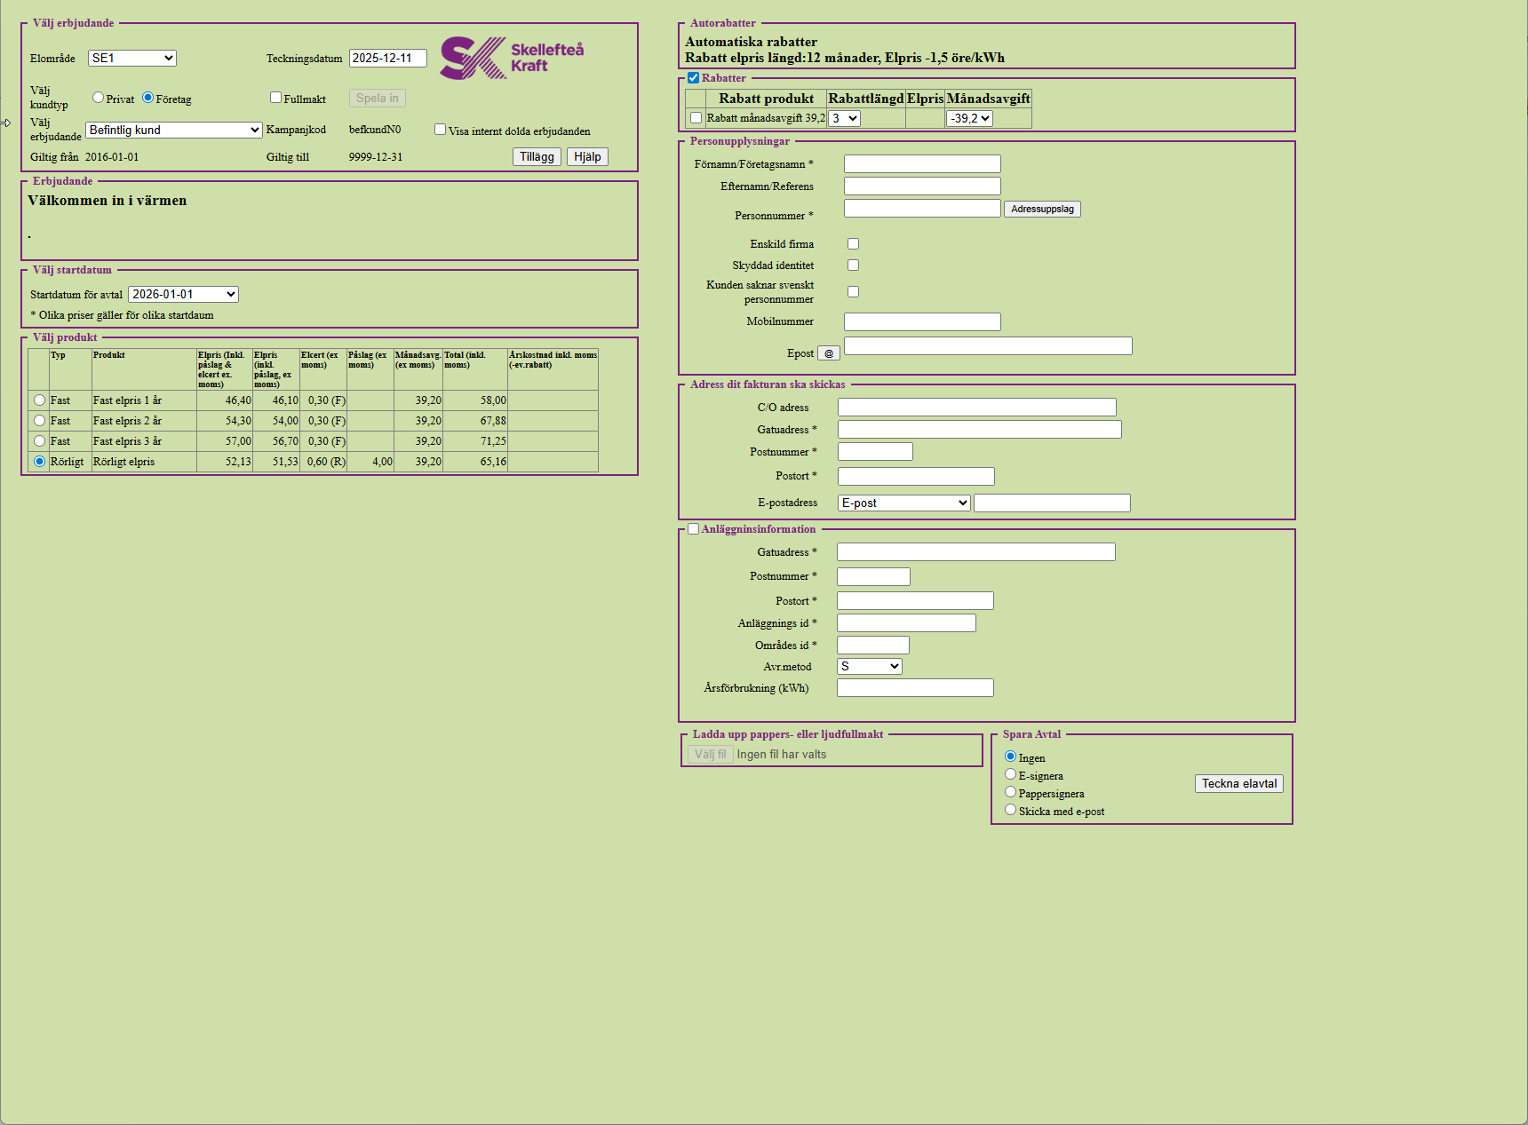Toggle the Skyddad identitet checkbox
This screenshot has width=1528, height=1125.
coord(853,265)
